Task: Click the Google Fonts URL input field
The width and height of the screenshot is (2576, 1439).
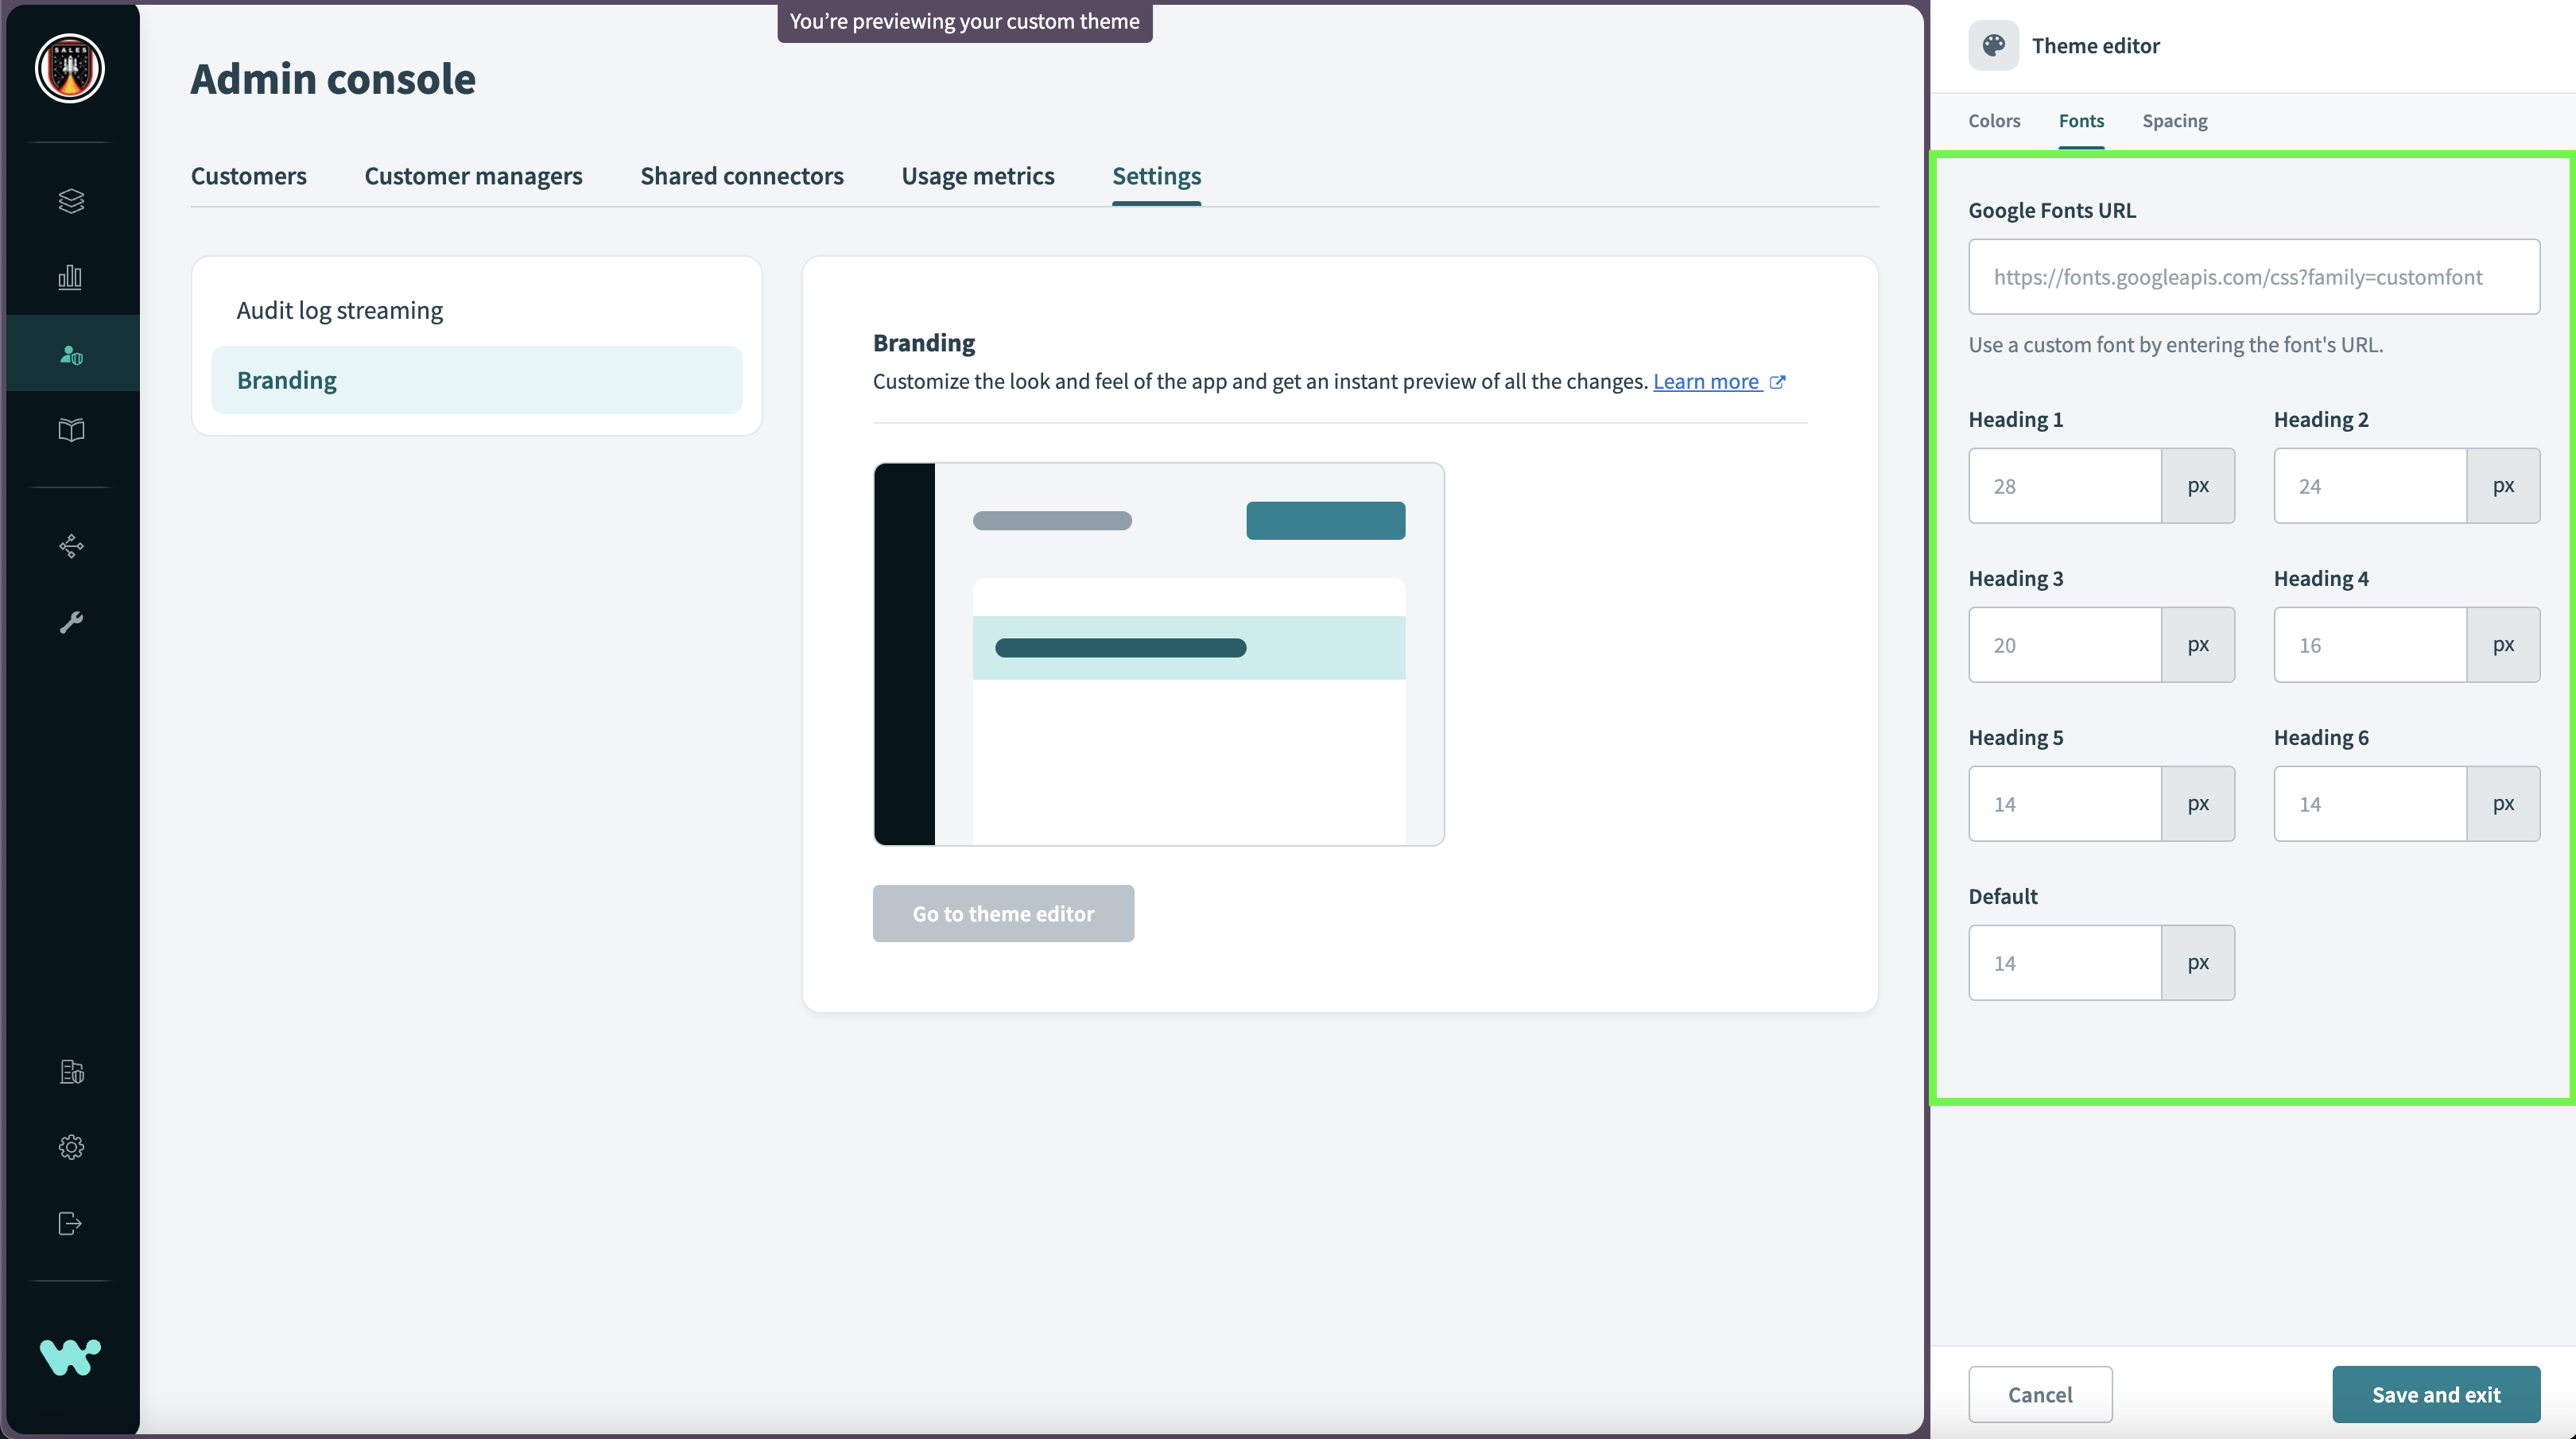Action: tap(2254, 276)
